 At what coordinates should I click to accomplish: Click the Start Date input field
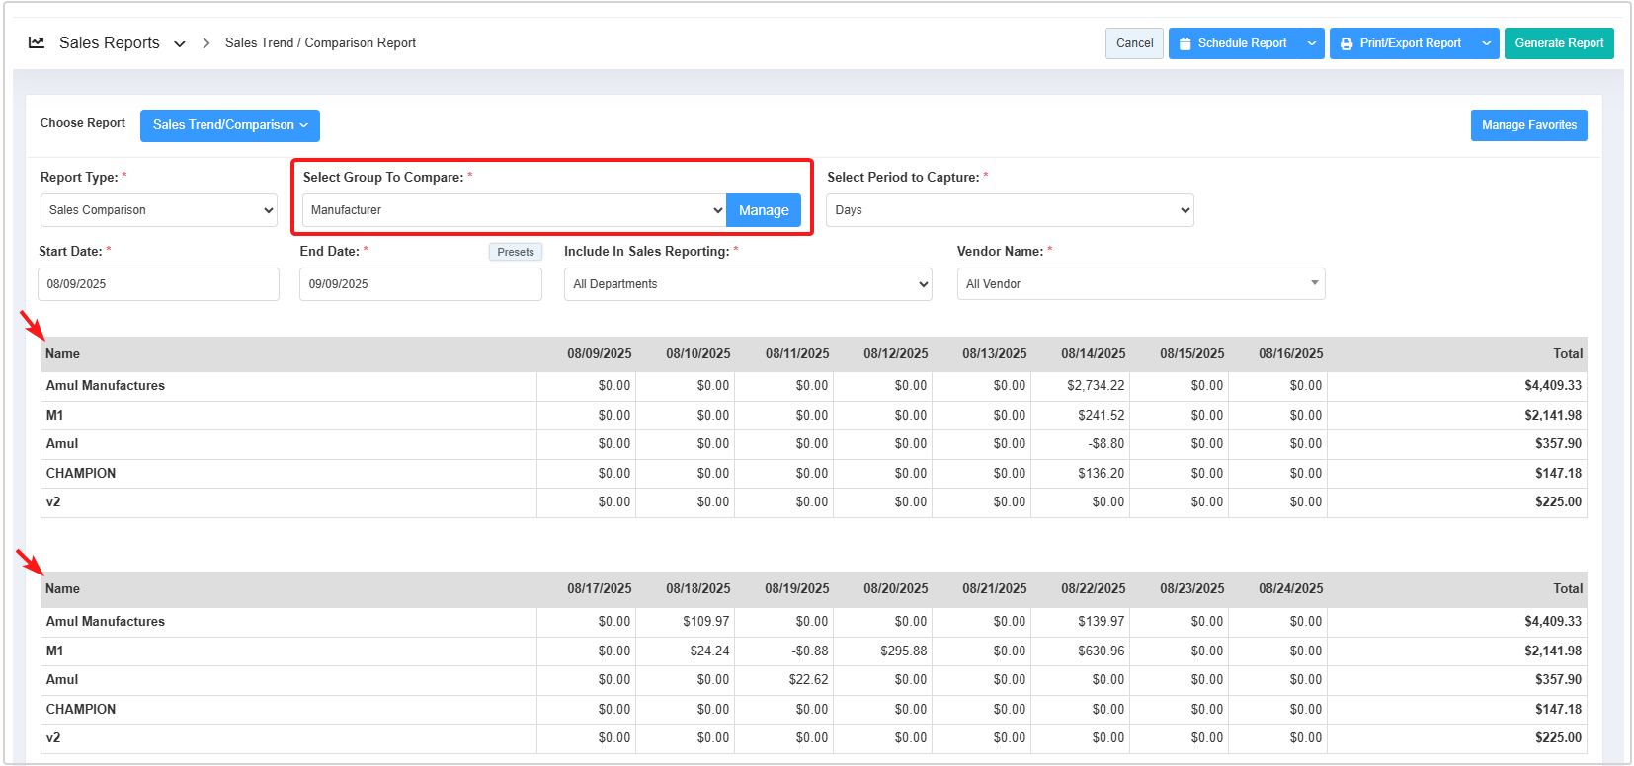[x=159, y=284]
